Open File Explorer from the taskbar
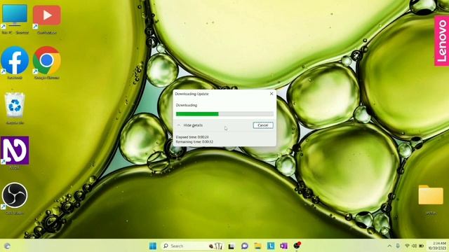This screenshot has height=252, width=449. [x=257, y=246]
